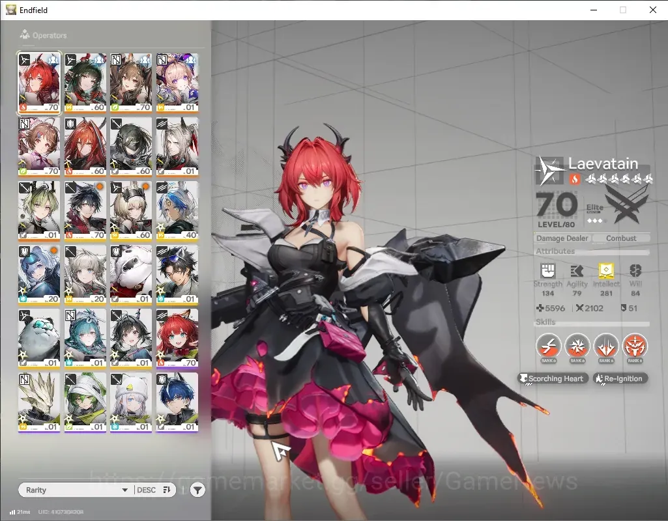Select the blue-haired operator wearing goggles
668x521 pixels.
pyautogui.click(x=39, y=275)
